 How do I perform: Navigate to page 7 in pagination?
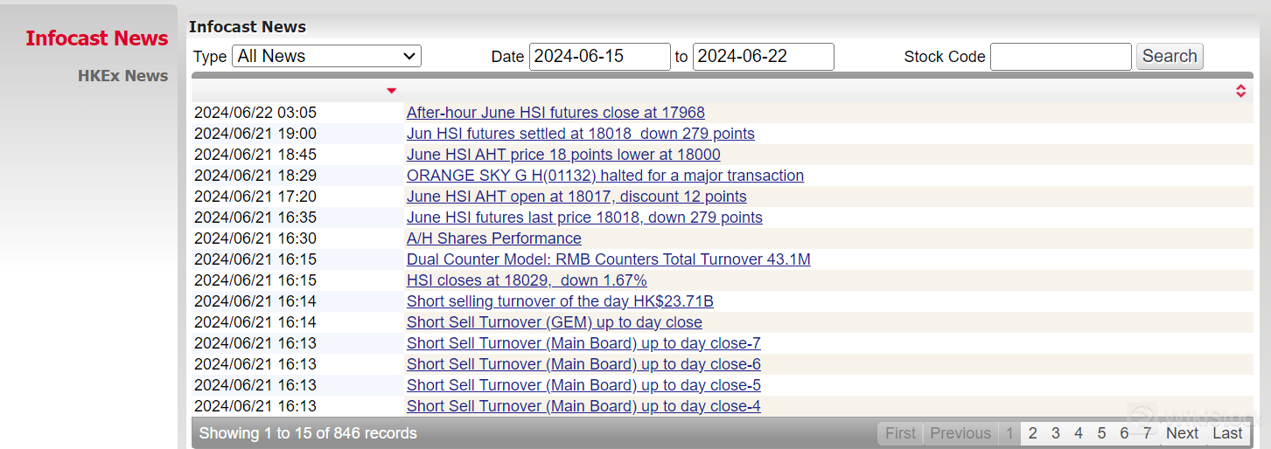point(1147,433)
